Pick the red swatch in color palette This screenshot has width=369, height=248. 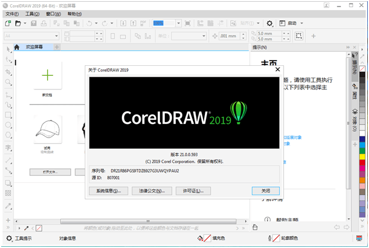(x=362, y=162)
